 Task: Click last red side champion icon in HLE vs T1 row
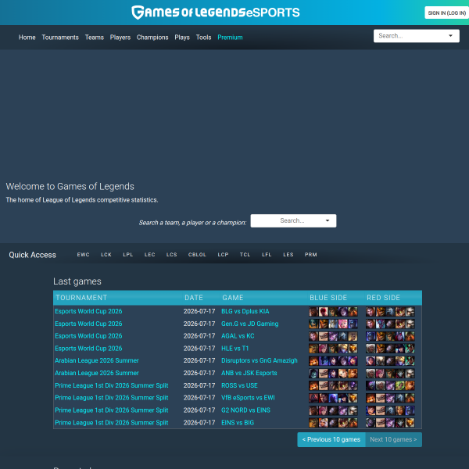click(410, 349)
